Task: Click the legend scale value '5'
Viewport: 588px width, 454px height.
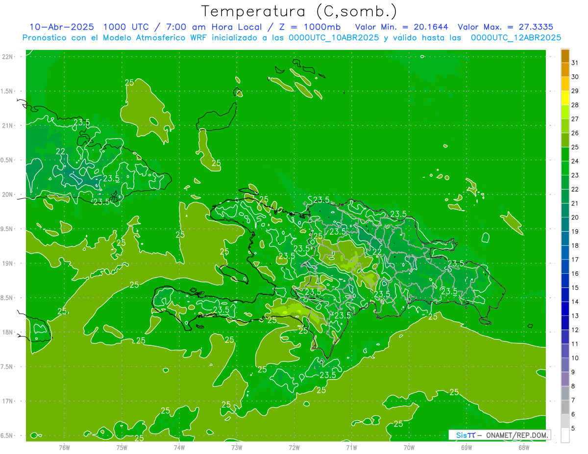Action: pos(574,428)
